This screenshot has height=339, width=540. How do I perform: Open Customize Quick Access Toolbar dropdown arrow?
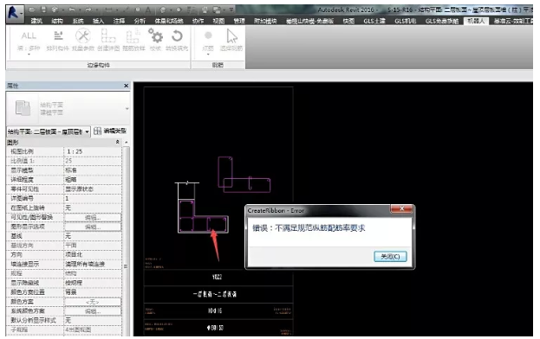pos(231,10)
